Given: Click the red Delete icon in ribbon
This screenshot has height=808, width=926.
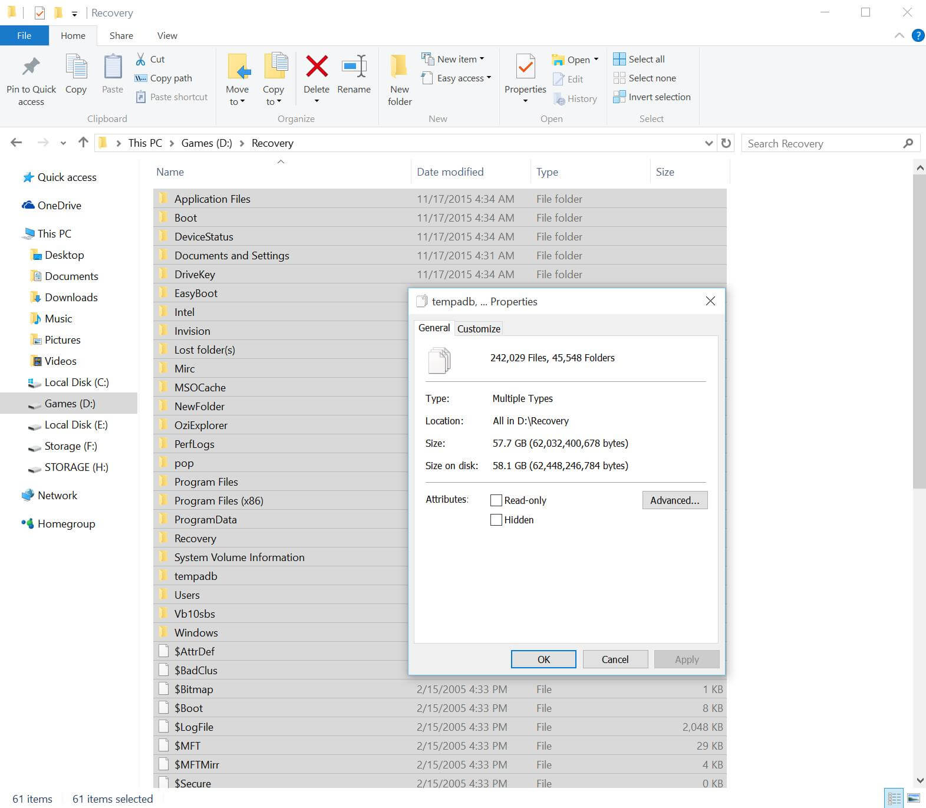Looking at the screenshot, I should coord(317,67).
